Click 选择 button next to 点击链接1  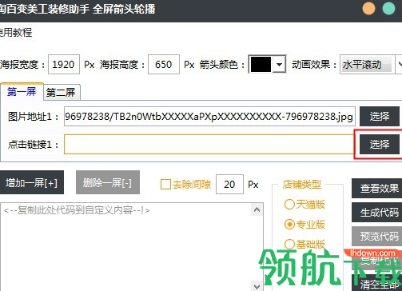point(380,144)
